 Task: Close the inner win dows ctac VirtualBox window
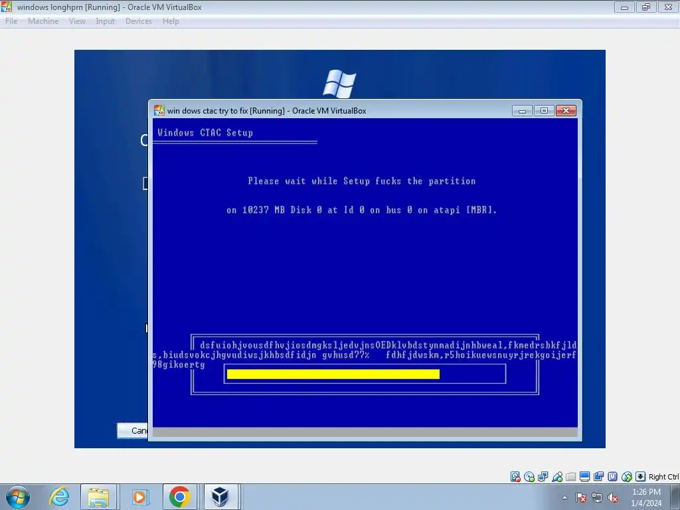click(x=566, y=111)
